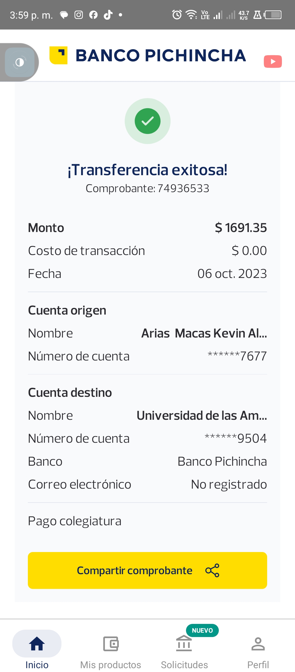The height and width of the screenshot is (672, 295).
Task: Tap the Wi-Fi status icon
Action: (191, 15)
